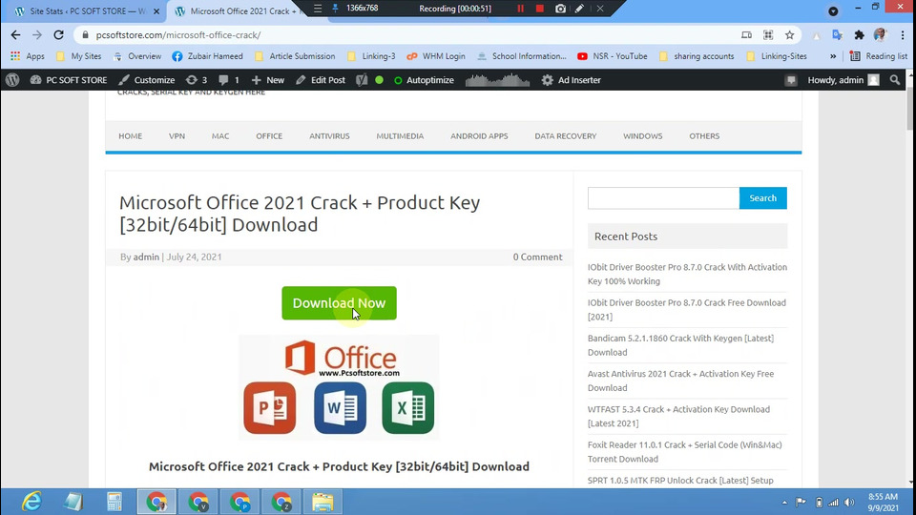Open File Explorer from the taskbar
The image size is (916, 515).
click(323, 502)
